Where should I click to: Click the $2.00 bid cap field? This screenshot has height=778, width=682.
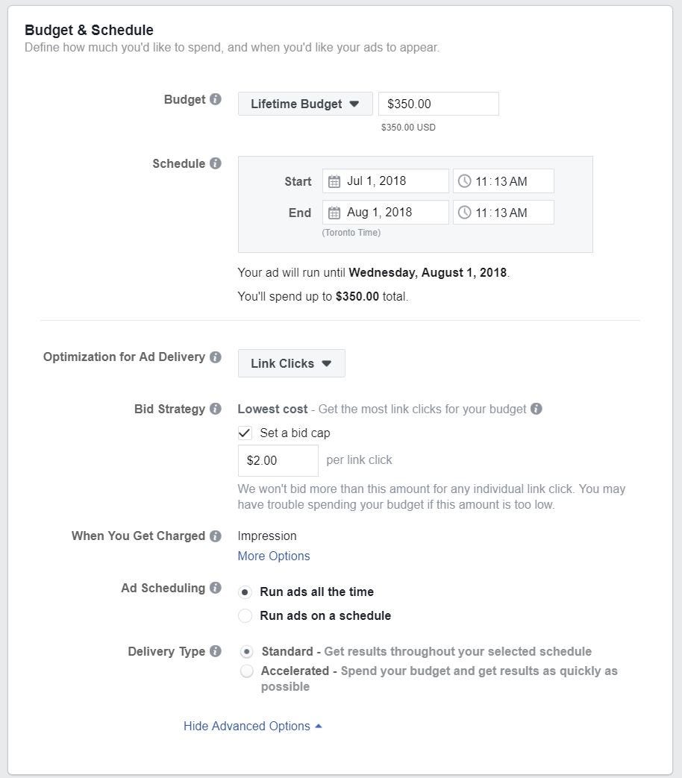(278, 460)
